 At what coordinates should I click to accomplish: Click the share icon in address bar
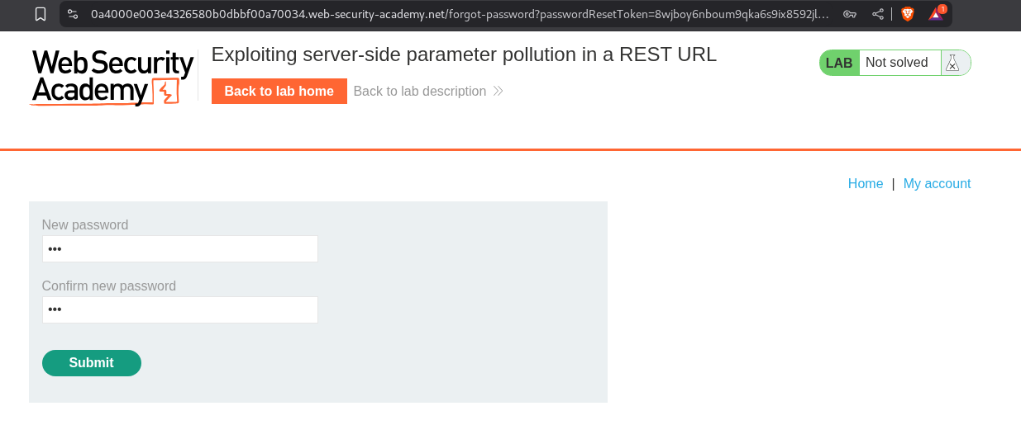(x=878, y=14)
